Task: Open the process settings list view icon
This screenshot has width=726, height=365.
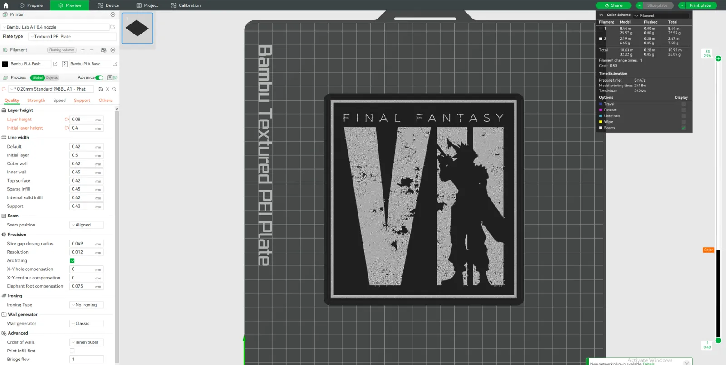Action: tap(109, 77)
